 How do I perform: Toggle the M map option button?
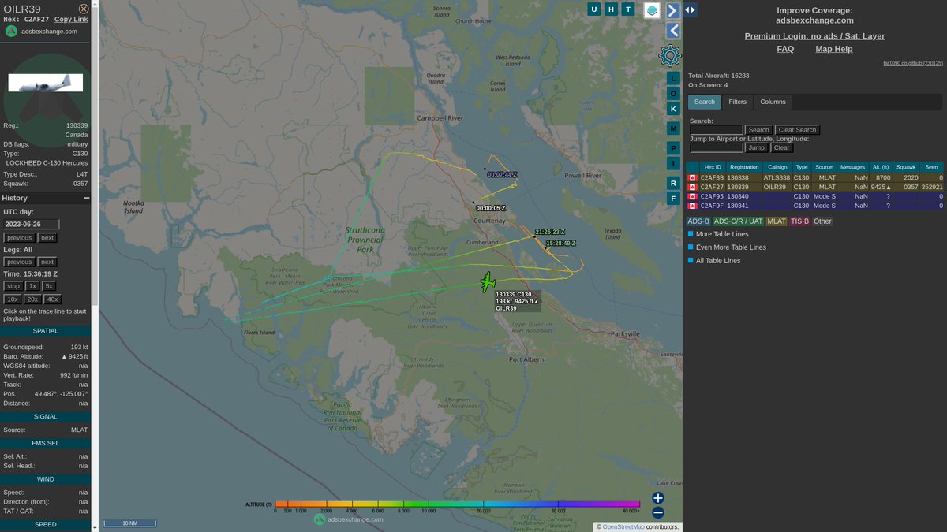673,128
